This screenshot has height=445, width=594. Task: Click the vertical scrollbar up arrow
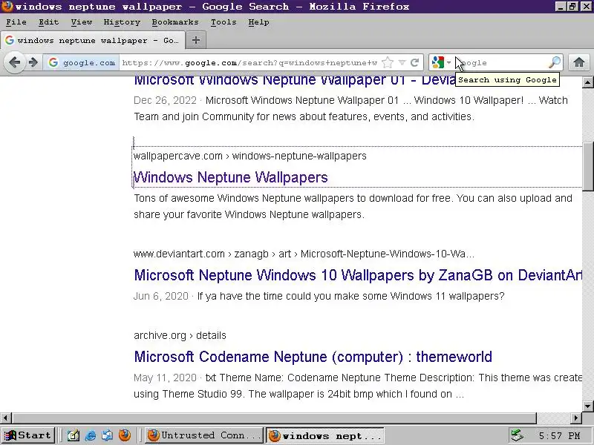[588, 82]
